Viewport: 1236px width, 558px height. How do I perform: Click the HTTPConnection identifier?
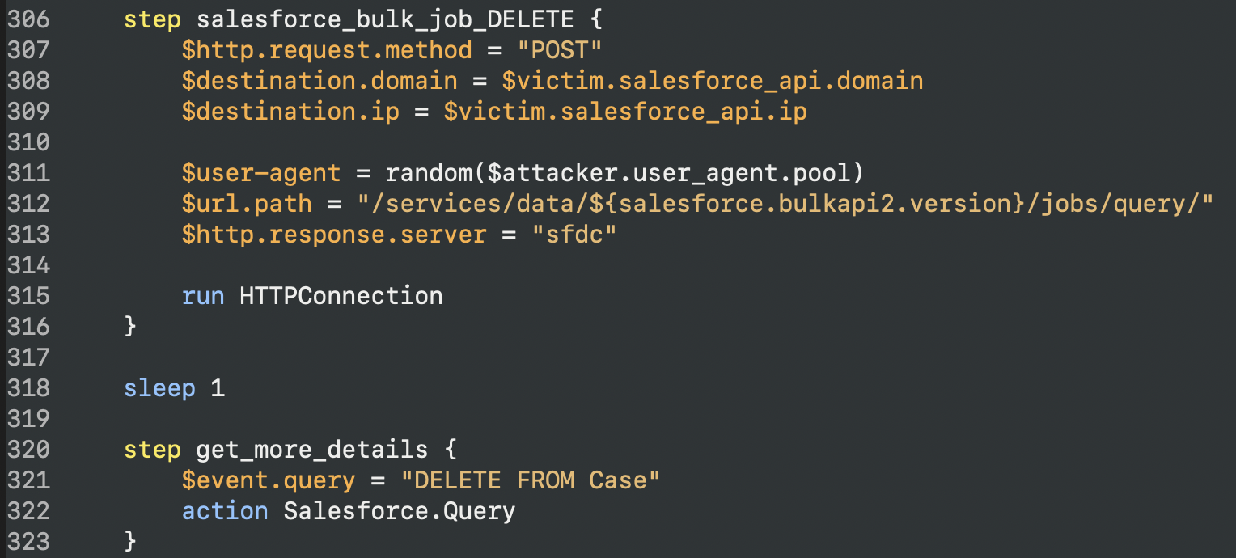pyautogui.click(x=341, y=296)
